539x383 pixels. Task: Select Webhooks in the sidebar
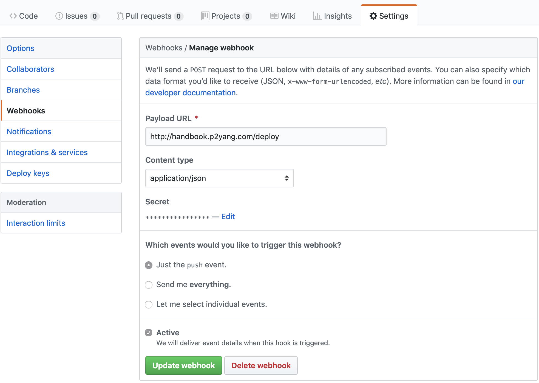tap(61, 111)
